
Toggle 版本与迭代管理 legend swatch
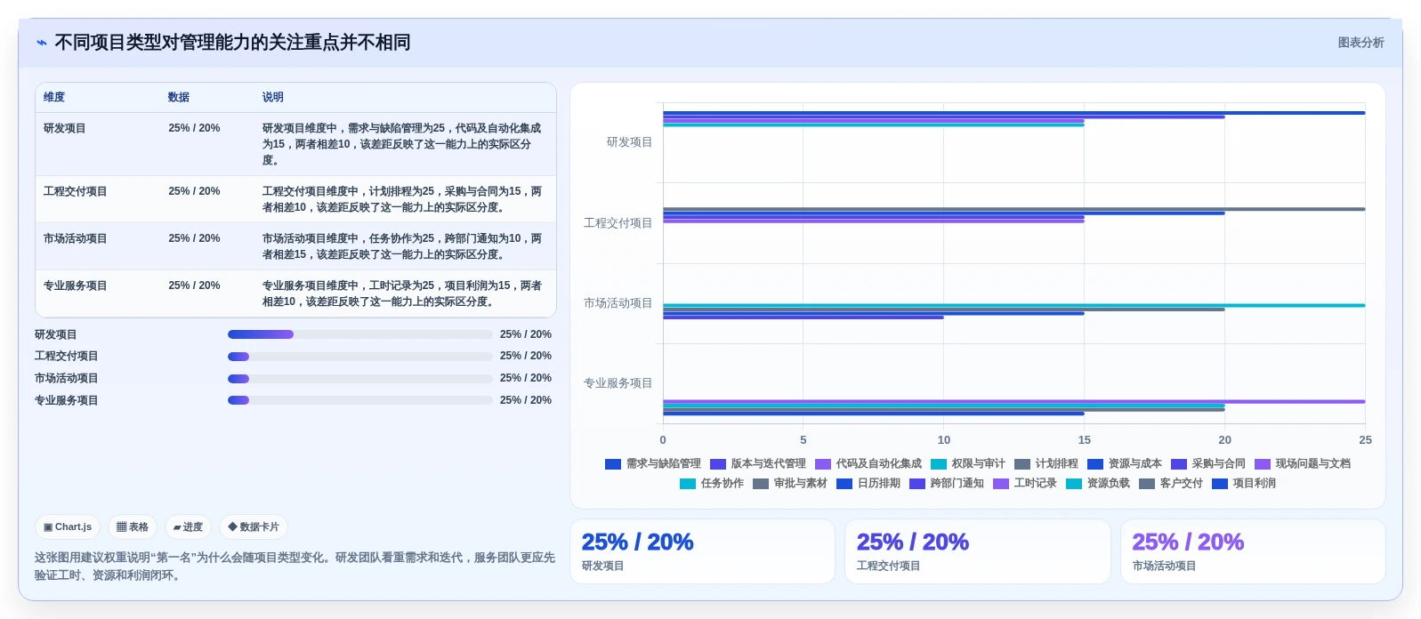click(718, 464)
